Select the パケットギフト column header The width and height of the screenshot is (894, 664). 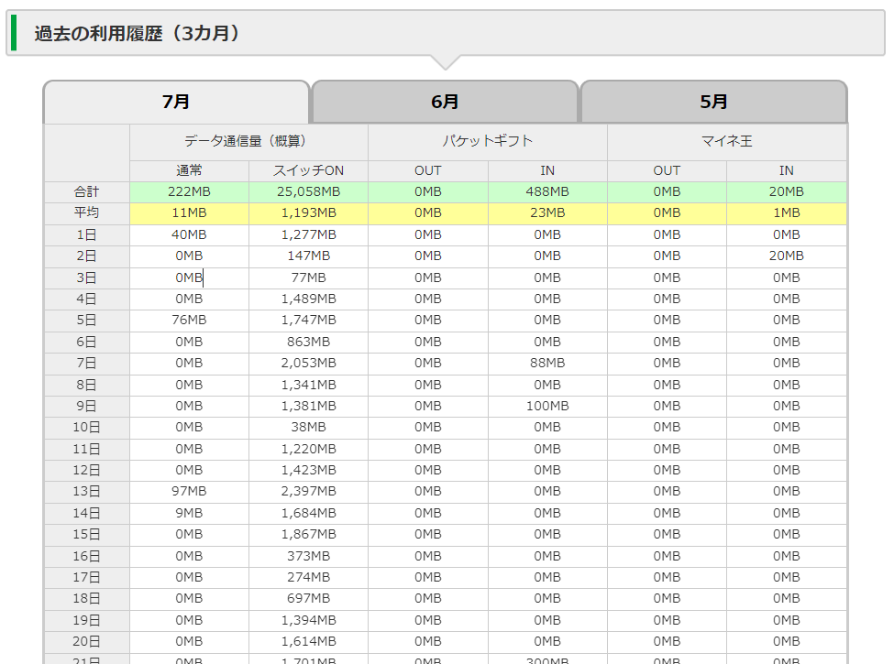coord(488,141)
